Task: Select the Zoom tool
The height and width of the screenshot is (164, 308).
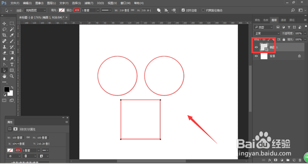Action: point(12,76)
